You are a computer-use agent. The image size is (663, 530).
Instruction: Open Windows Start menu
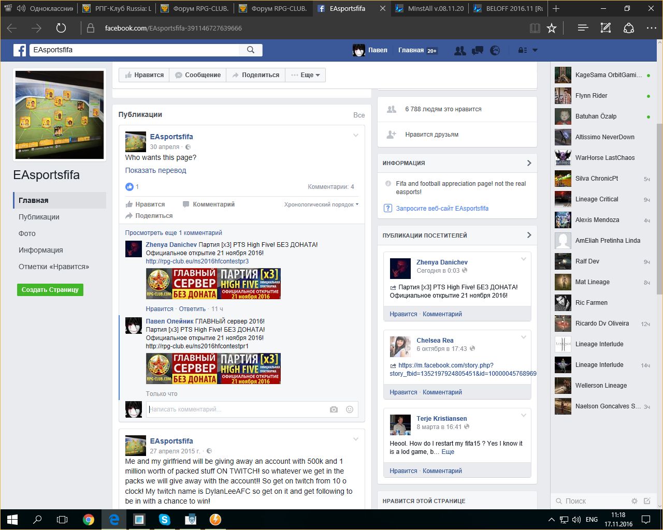pos(12,520)
